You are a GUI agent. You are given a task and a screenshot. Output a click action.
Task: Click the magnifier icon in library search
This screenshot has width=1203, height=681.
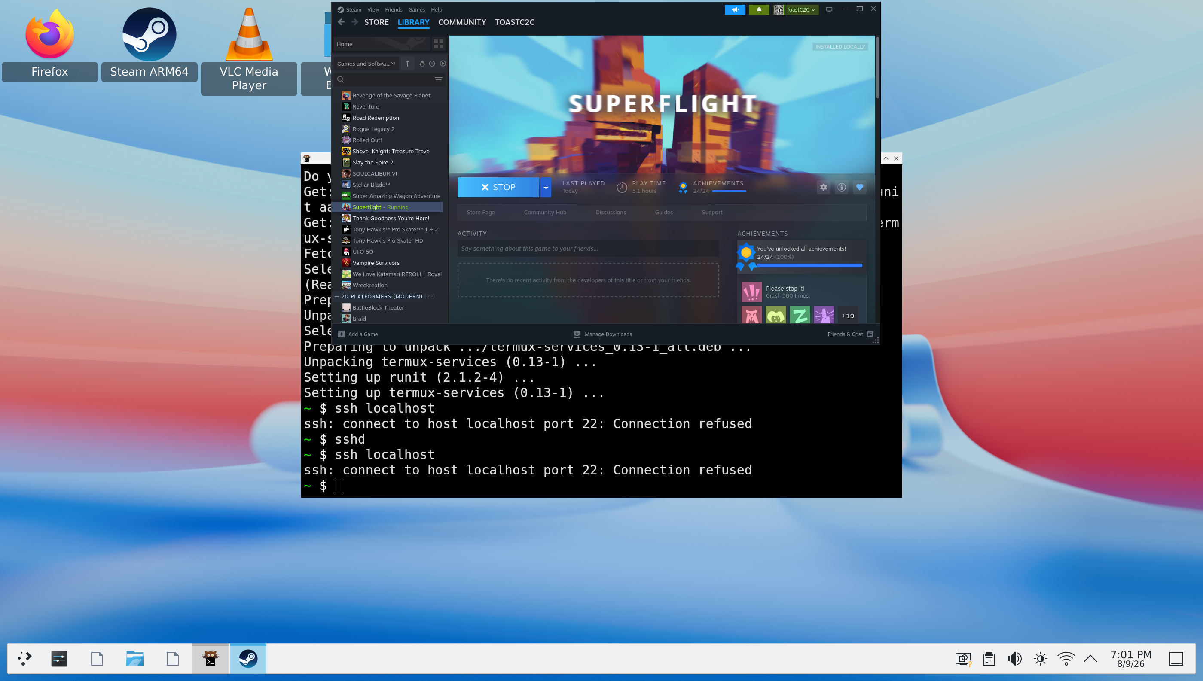pyautogui.click(x=341, y=79)
